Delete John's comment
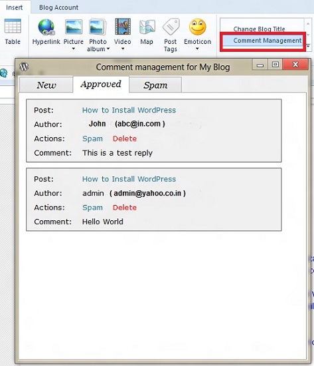 125,138
